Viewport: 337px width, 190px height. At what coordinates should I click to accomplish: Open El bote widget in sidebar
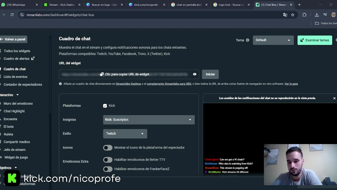point(8,127)
